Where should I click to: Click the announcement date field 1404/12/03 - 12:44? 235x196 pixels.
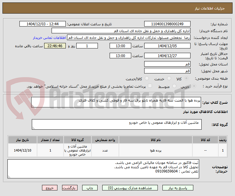(43, 24)
